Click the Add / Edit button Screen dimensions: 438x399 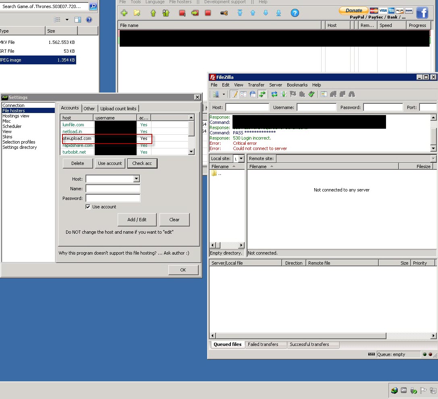[x=137, y=220]
